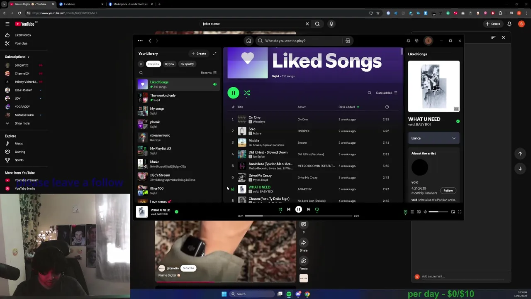Open Recents sort dropdown
531x299 pixels.
click(209, 73)
